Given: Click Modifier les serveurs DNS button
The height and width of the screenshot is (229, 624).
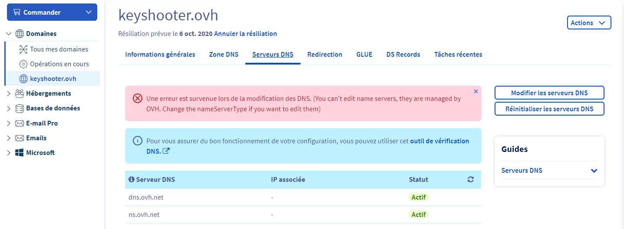Looking at the screenshot, I should 549,93.
